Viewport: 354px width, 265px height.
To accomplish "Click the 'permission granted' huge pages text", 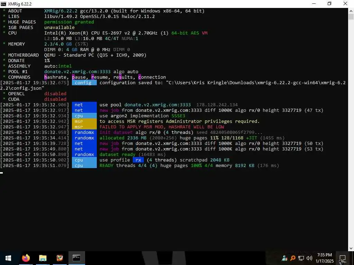I will 69,22.
